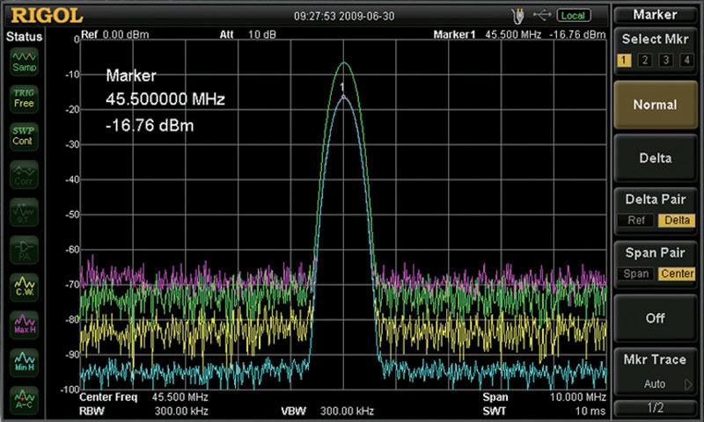
Task: Click the SWP Cont sweep status icon
Action: 25,136
